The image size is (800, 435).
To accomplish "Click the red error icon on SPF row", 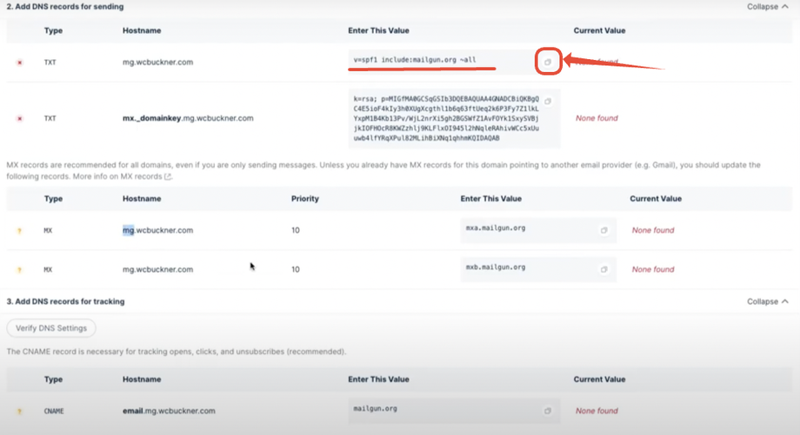I will [20, 63].
